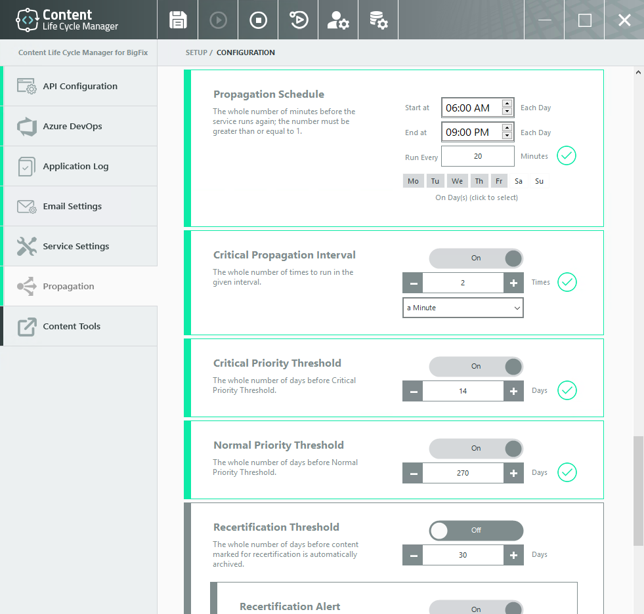Viewport: 644px width, 614px height.
Task: Decrease Normal Priority Threshold days with minus
Action: pyautogui.click(x=413, y=473)
